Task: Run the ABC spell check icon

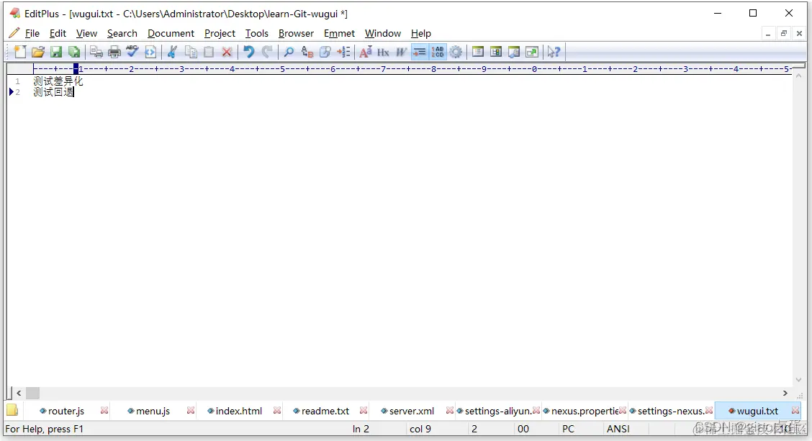Action: coord(132,52)
